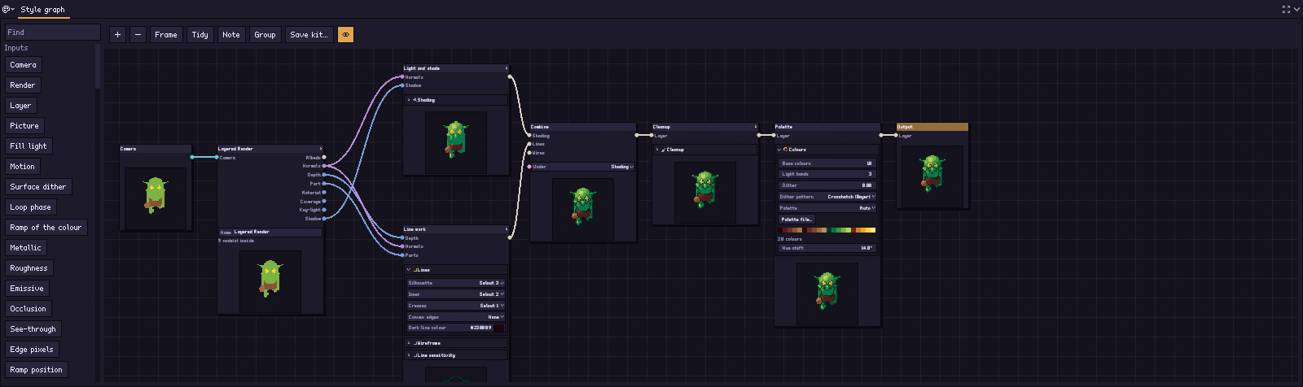Add a Metallic input from the sidebar

pyautogui.click(x=25, y=247)
